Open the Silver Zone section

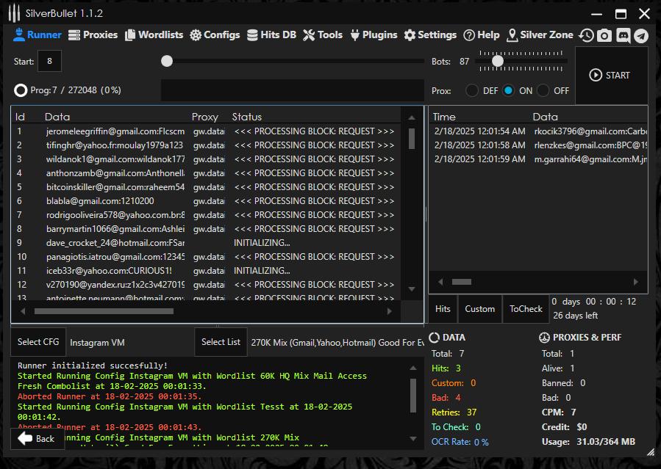coord(540,34)
